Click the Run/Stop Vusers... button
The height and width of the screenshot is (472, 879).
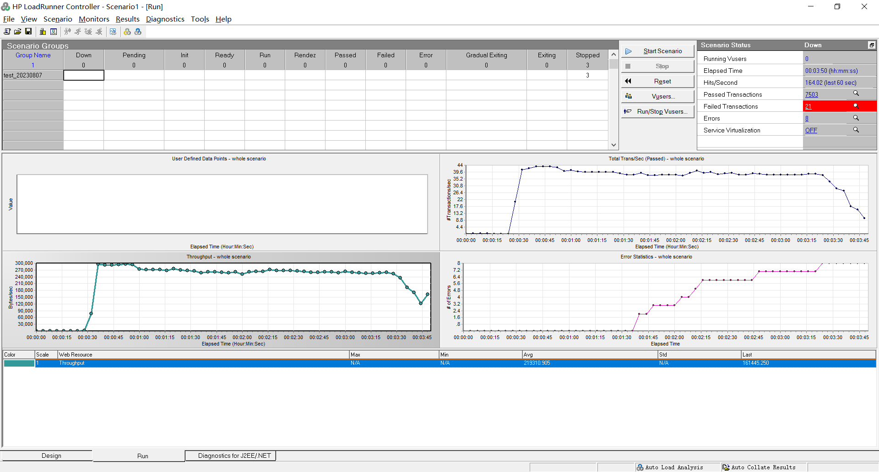(x=657, y=111)
